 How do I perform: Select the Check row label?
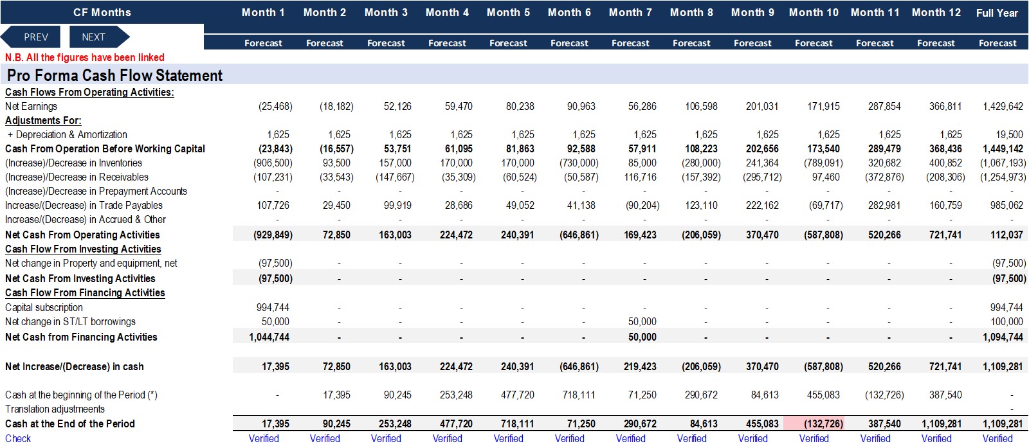tap(17, 438)
